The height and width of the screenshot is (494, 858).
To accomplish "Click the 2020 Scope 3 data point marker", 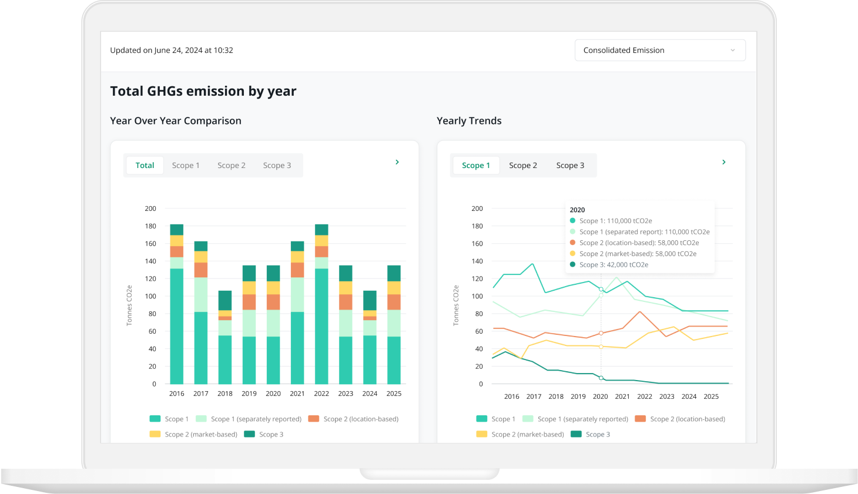I will (601, 378).
